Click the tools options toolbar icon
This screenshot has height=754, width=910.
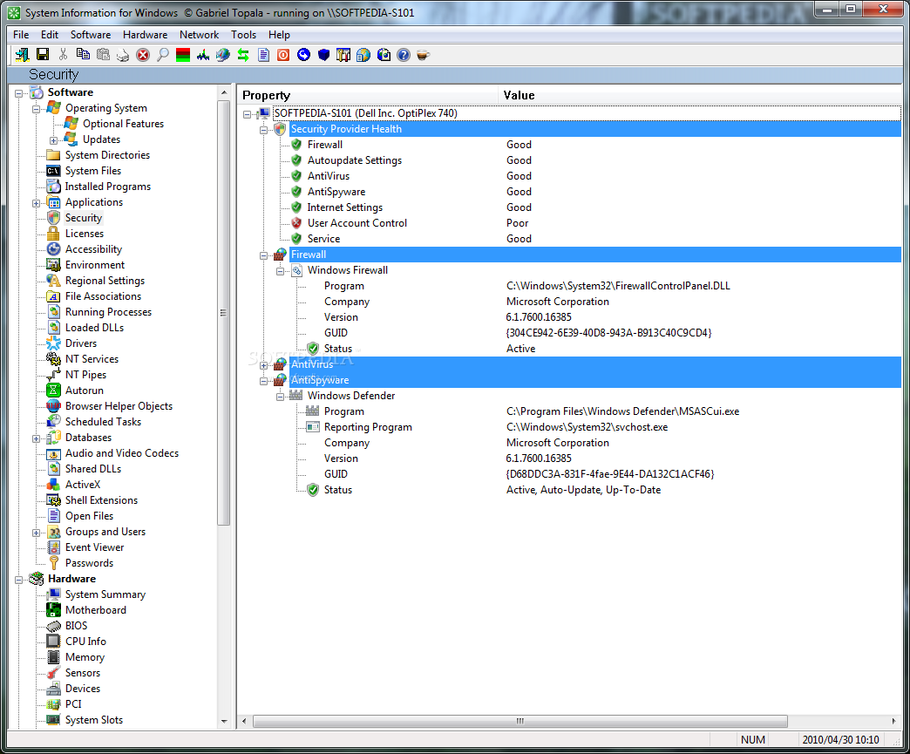tap(343, 55)
